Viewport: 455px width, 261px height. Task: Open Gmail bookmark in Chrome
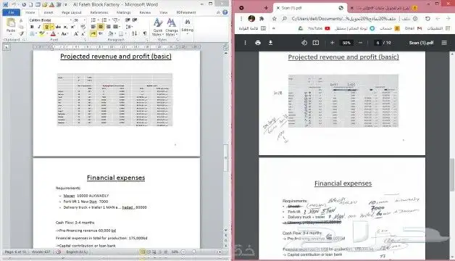[x=413, y=28]
